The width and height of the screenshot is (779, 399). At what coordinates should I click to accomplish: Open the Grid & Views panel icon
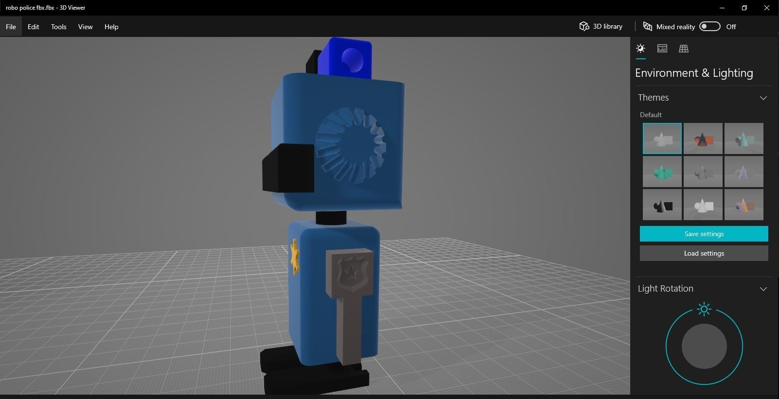click(x=683, y=49)
